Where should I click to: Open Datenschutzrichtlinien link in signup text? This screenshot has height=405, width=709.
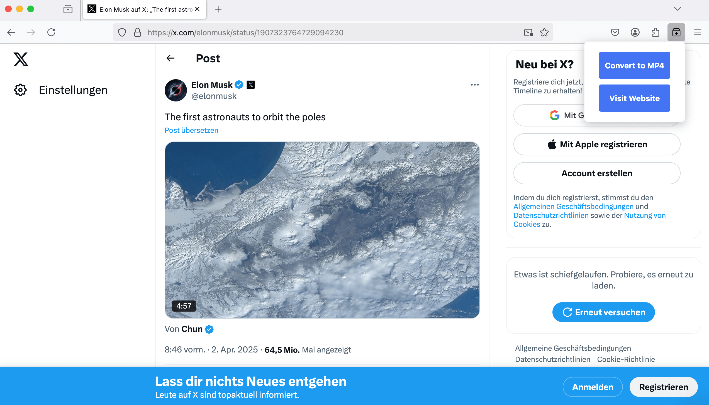tap(551, 215)
